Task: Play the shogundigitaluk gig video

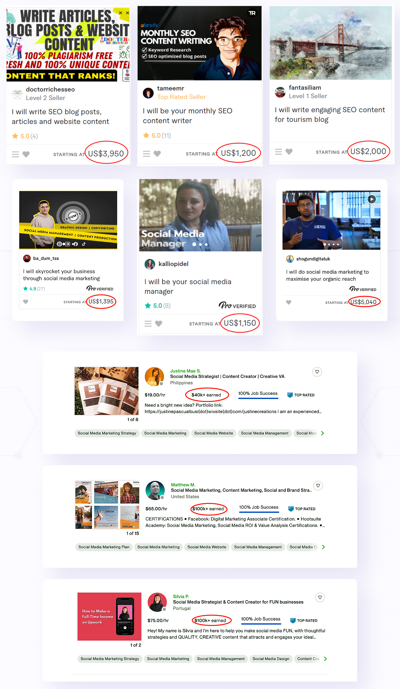Action: click(x=371, y=199)
